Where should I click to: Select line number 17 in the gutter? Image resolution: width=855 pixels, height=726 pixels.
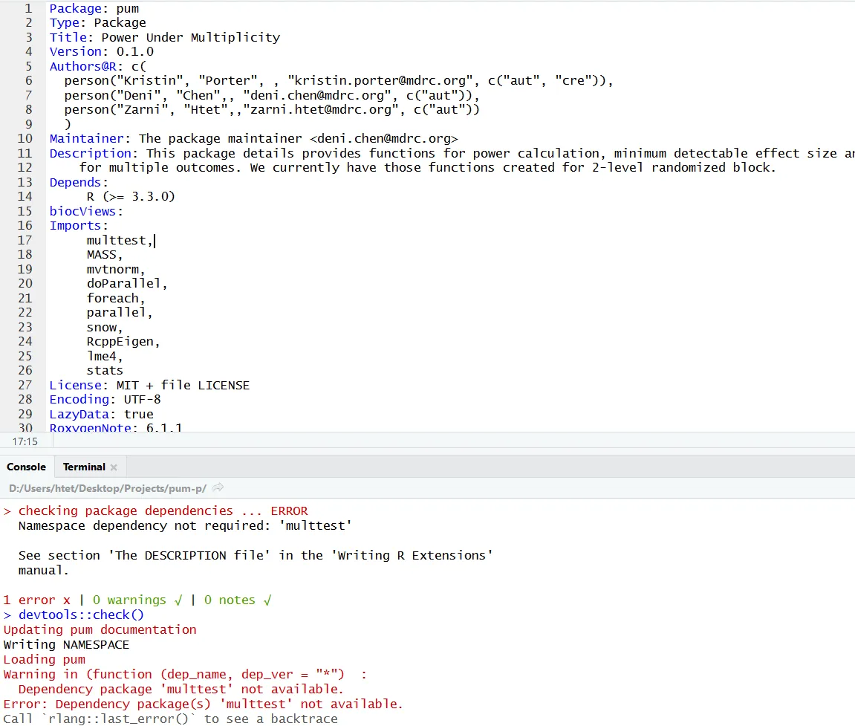25,240
